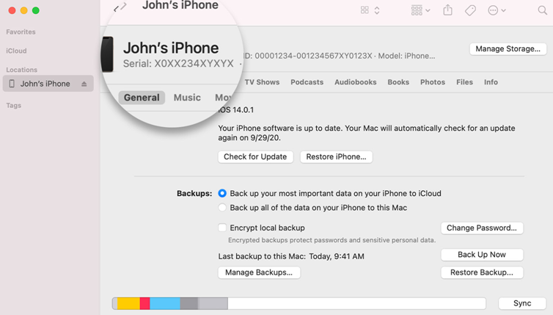
Task: Open the TV Shows tab
Action: click(262, 82)
